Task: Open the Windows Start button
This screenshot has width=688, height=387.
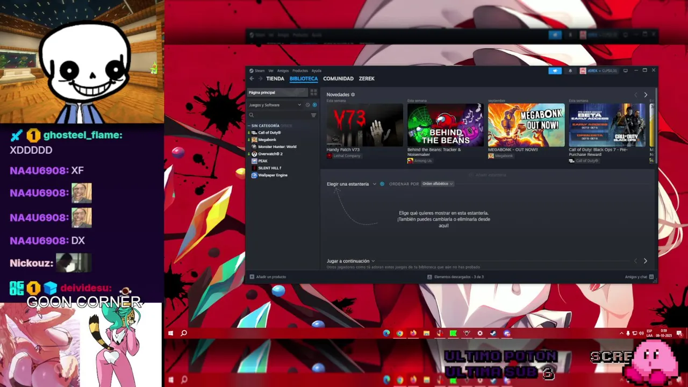Action: (x=170, y=333)
